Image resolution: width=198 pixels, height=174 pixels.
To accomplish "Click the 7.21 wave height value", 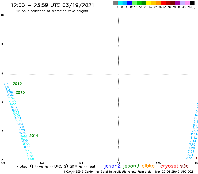I will (9, 90).
